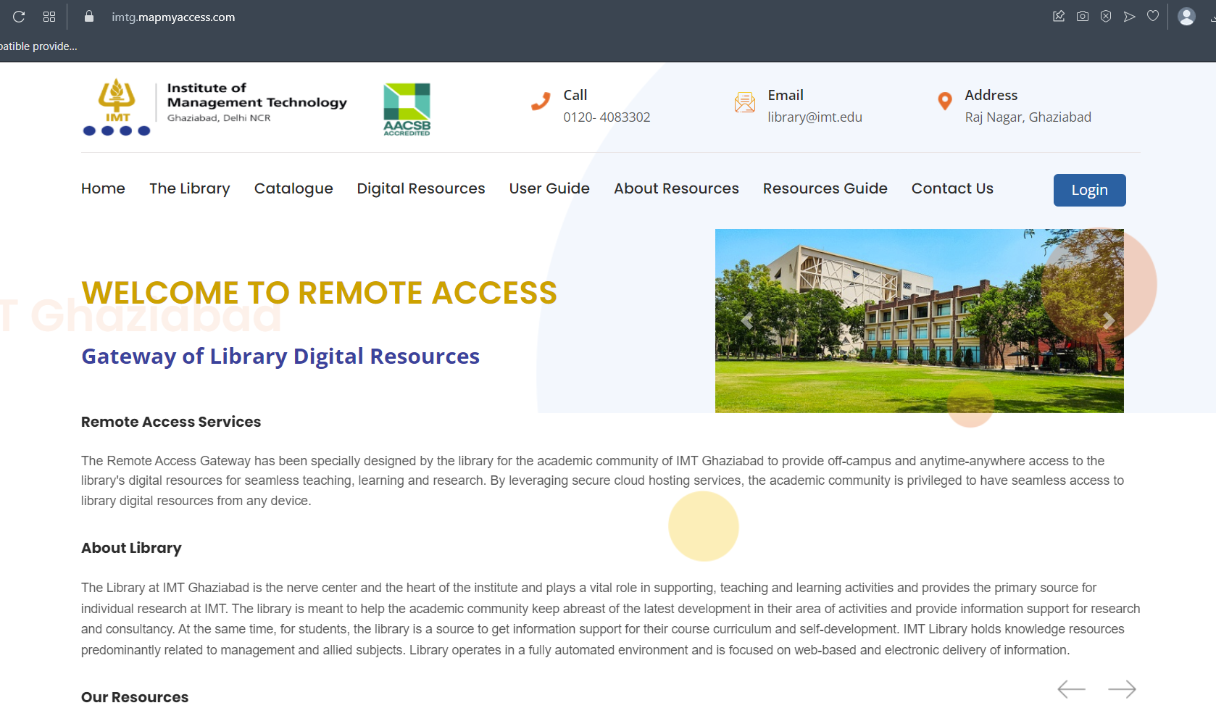The image size is (1216, 716).
Task: Click the orange phone Call icon
Action: coord(541,101)
